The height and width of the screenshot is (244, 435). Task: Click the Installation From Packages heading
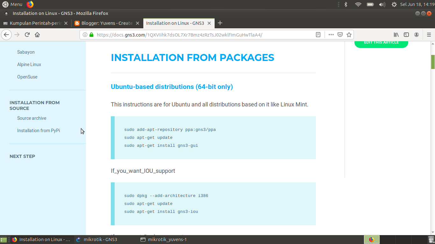click(x=192, y=58)
